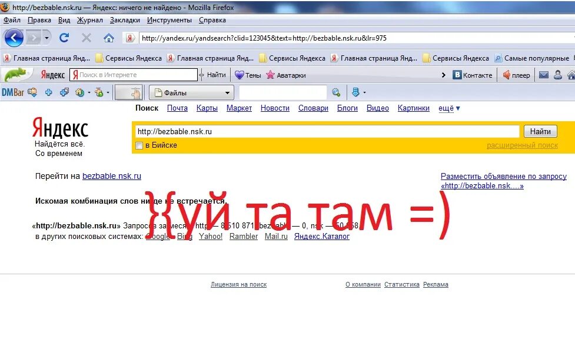
Task: Click Найти in the Yandex toolbar
Action: click(216, 75)
